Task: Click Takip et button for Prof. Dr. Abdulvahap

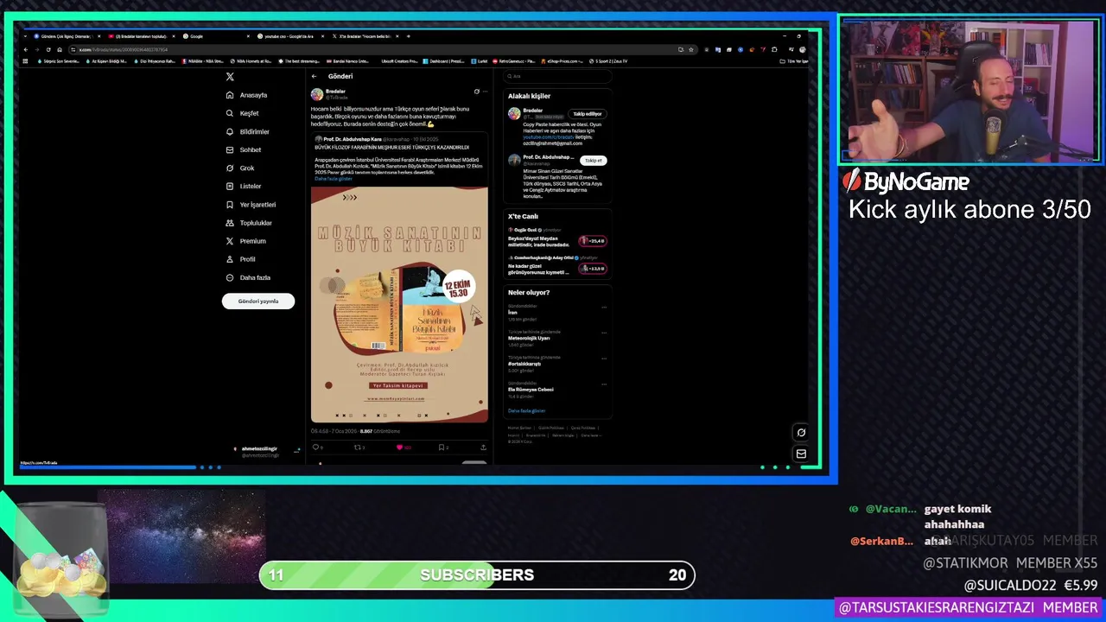Action: pos(594,161)
